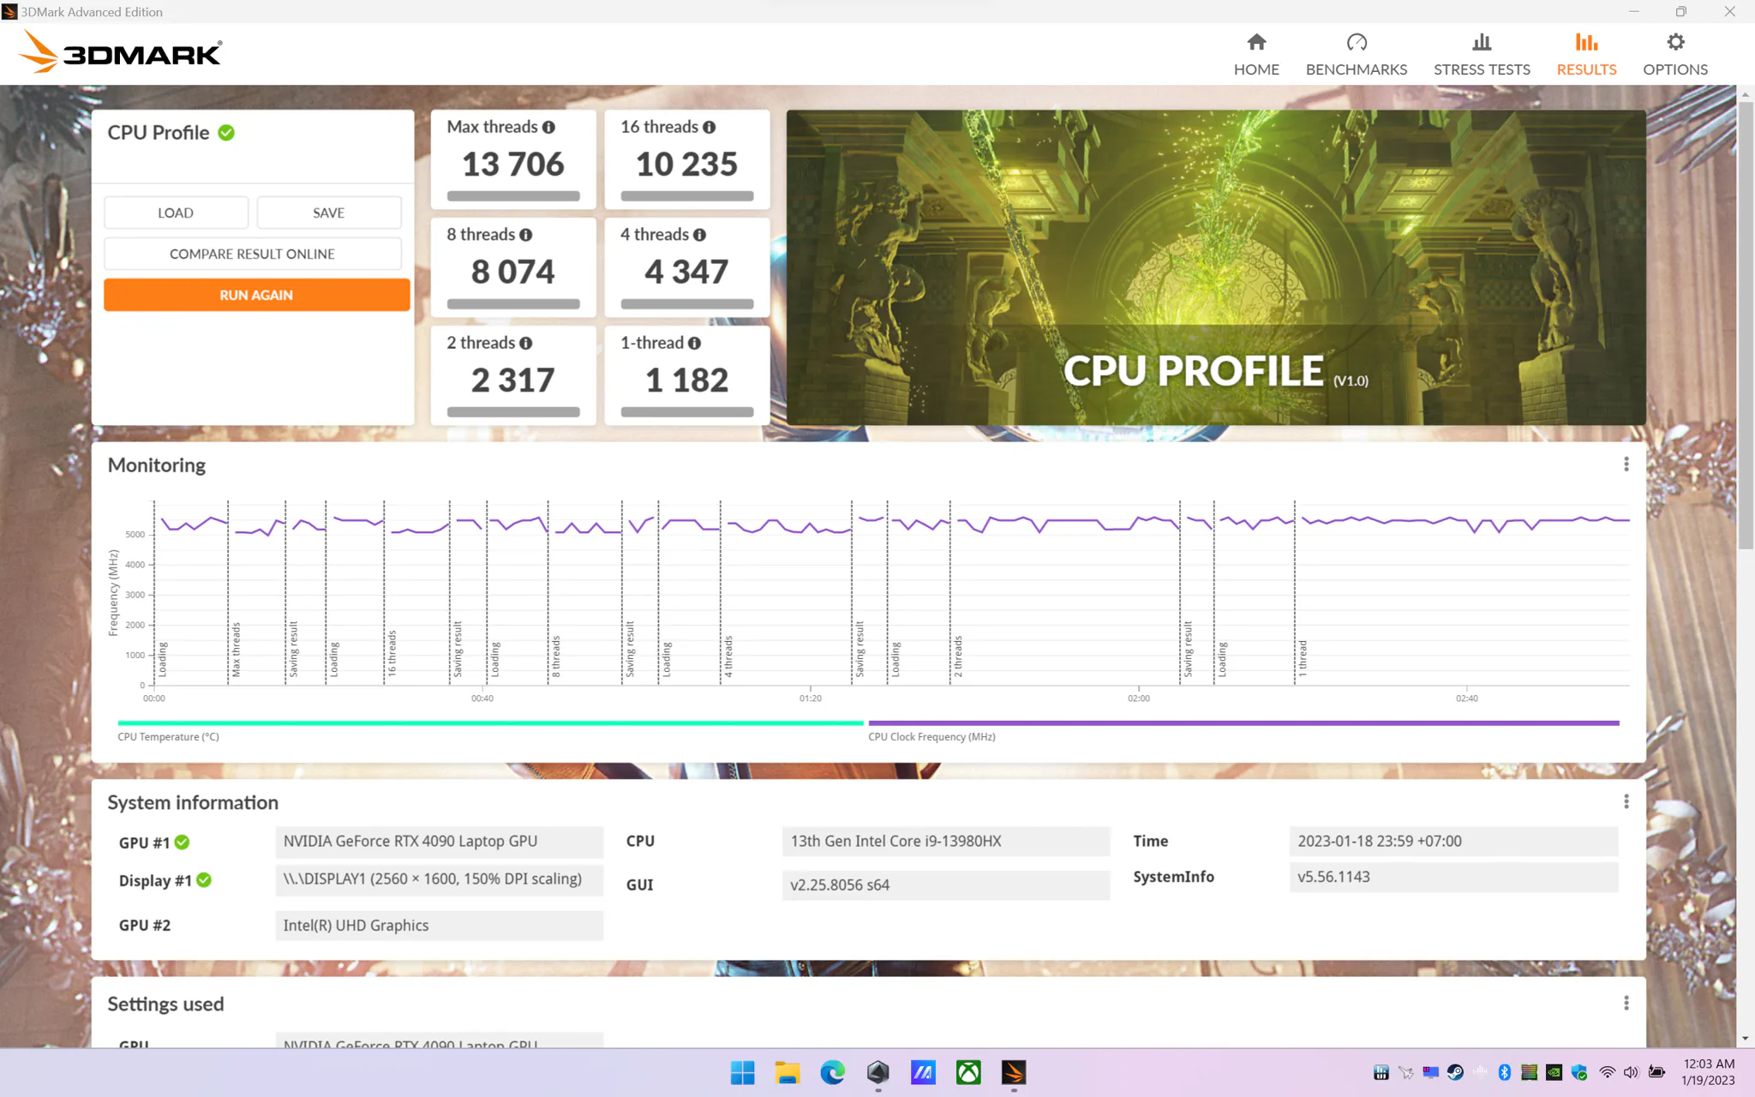This screenshot has width=1755, height=1097.
Task: Toggle the CPU Clock Frequency legend bar
Action: (x=1243, y=723)
